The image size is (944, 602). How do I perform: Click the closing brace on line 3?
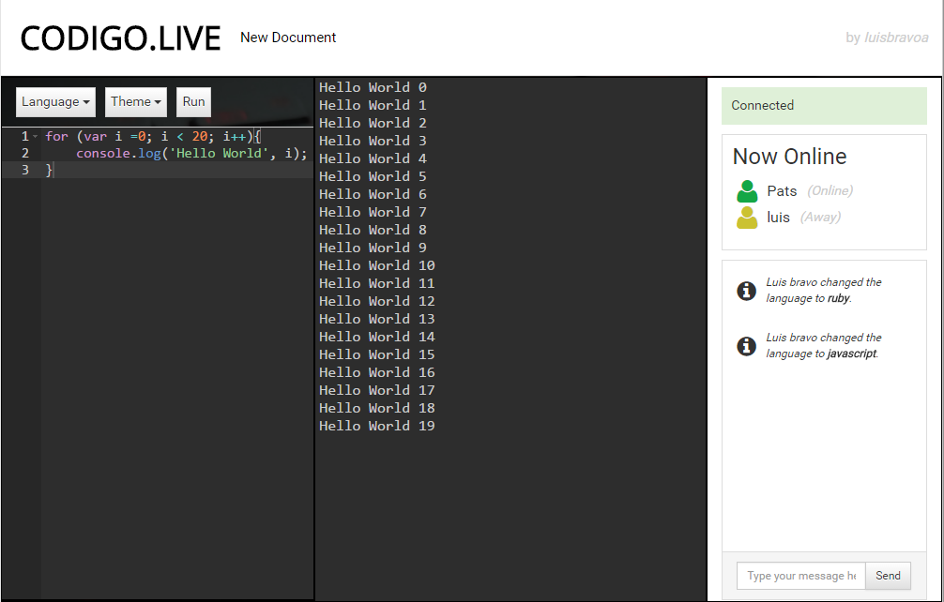click(49, 171)
